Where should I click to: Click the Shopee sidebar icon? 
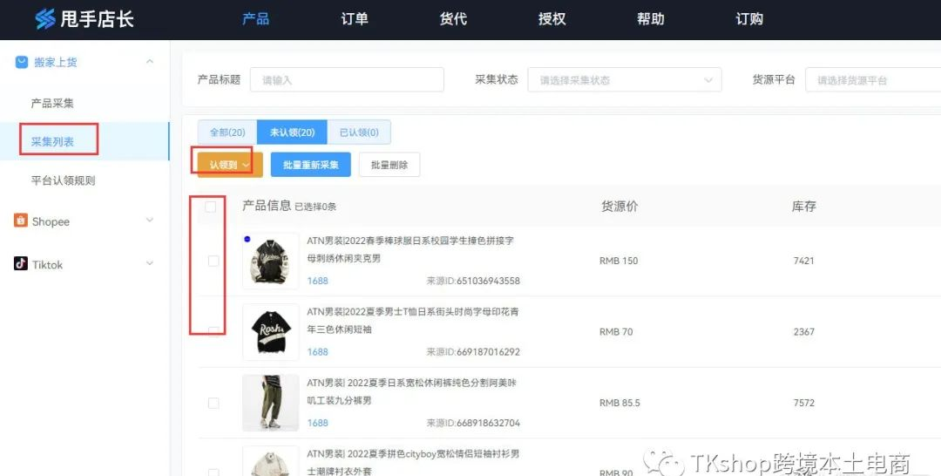(x=21, y=221)
